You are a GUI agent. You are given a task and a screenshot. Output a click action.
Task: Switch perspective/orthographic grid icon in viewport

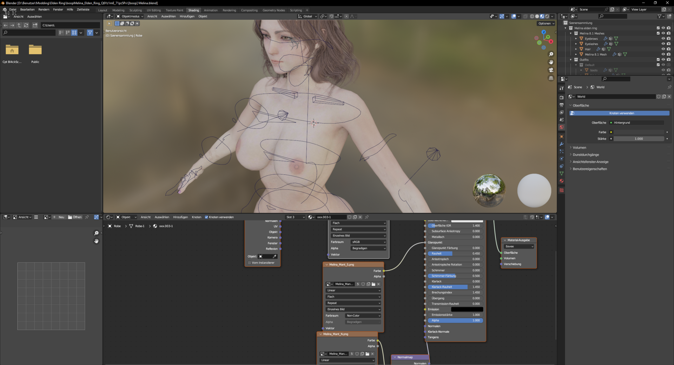tap(551, 78)
